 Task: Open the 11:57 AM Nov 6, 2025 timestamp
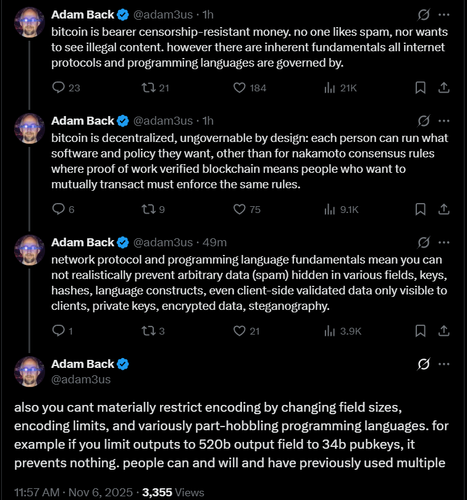coord(73,493)
